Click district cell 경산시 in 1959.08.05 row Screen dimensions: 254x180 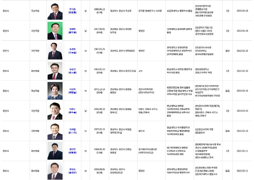click(6, 171)
